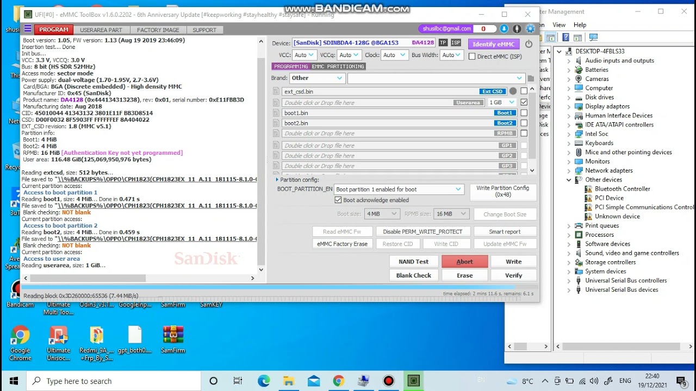Click the file icon beside boot1.bin row
The height and width of the screenshot is (391, 696).
(x=276, y=113)
